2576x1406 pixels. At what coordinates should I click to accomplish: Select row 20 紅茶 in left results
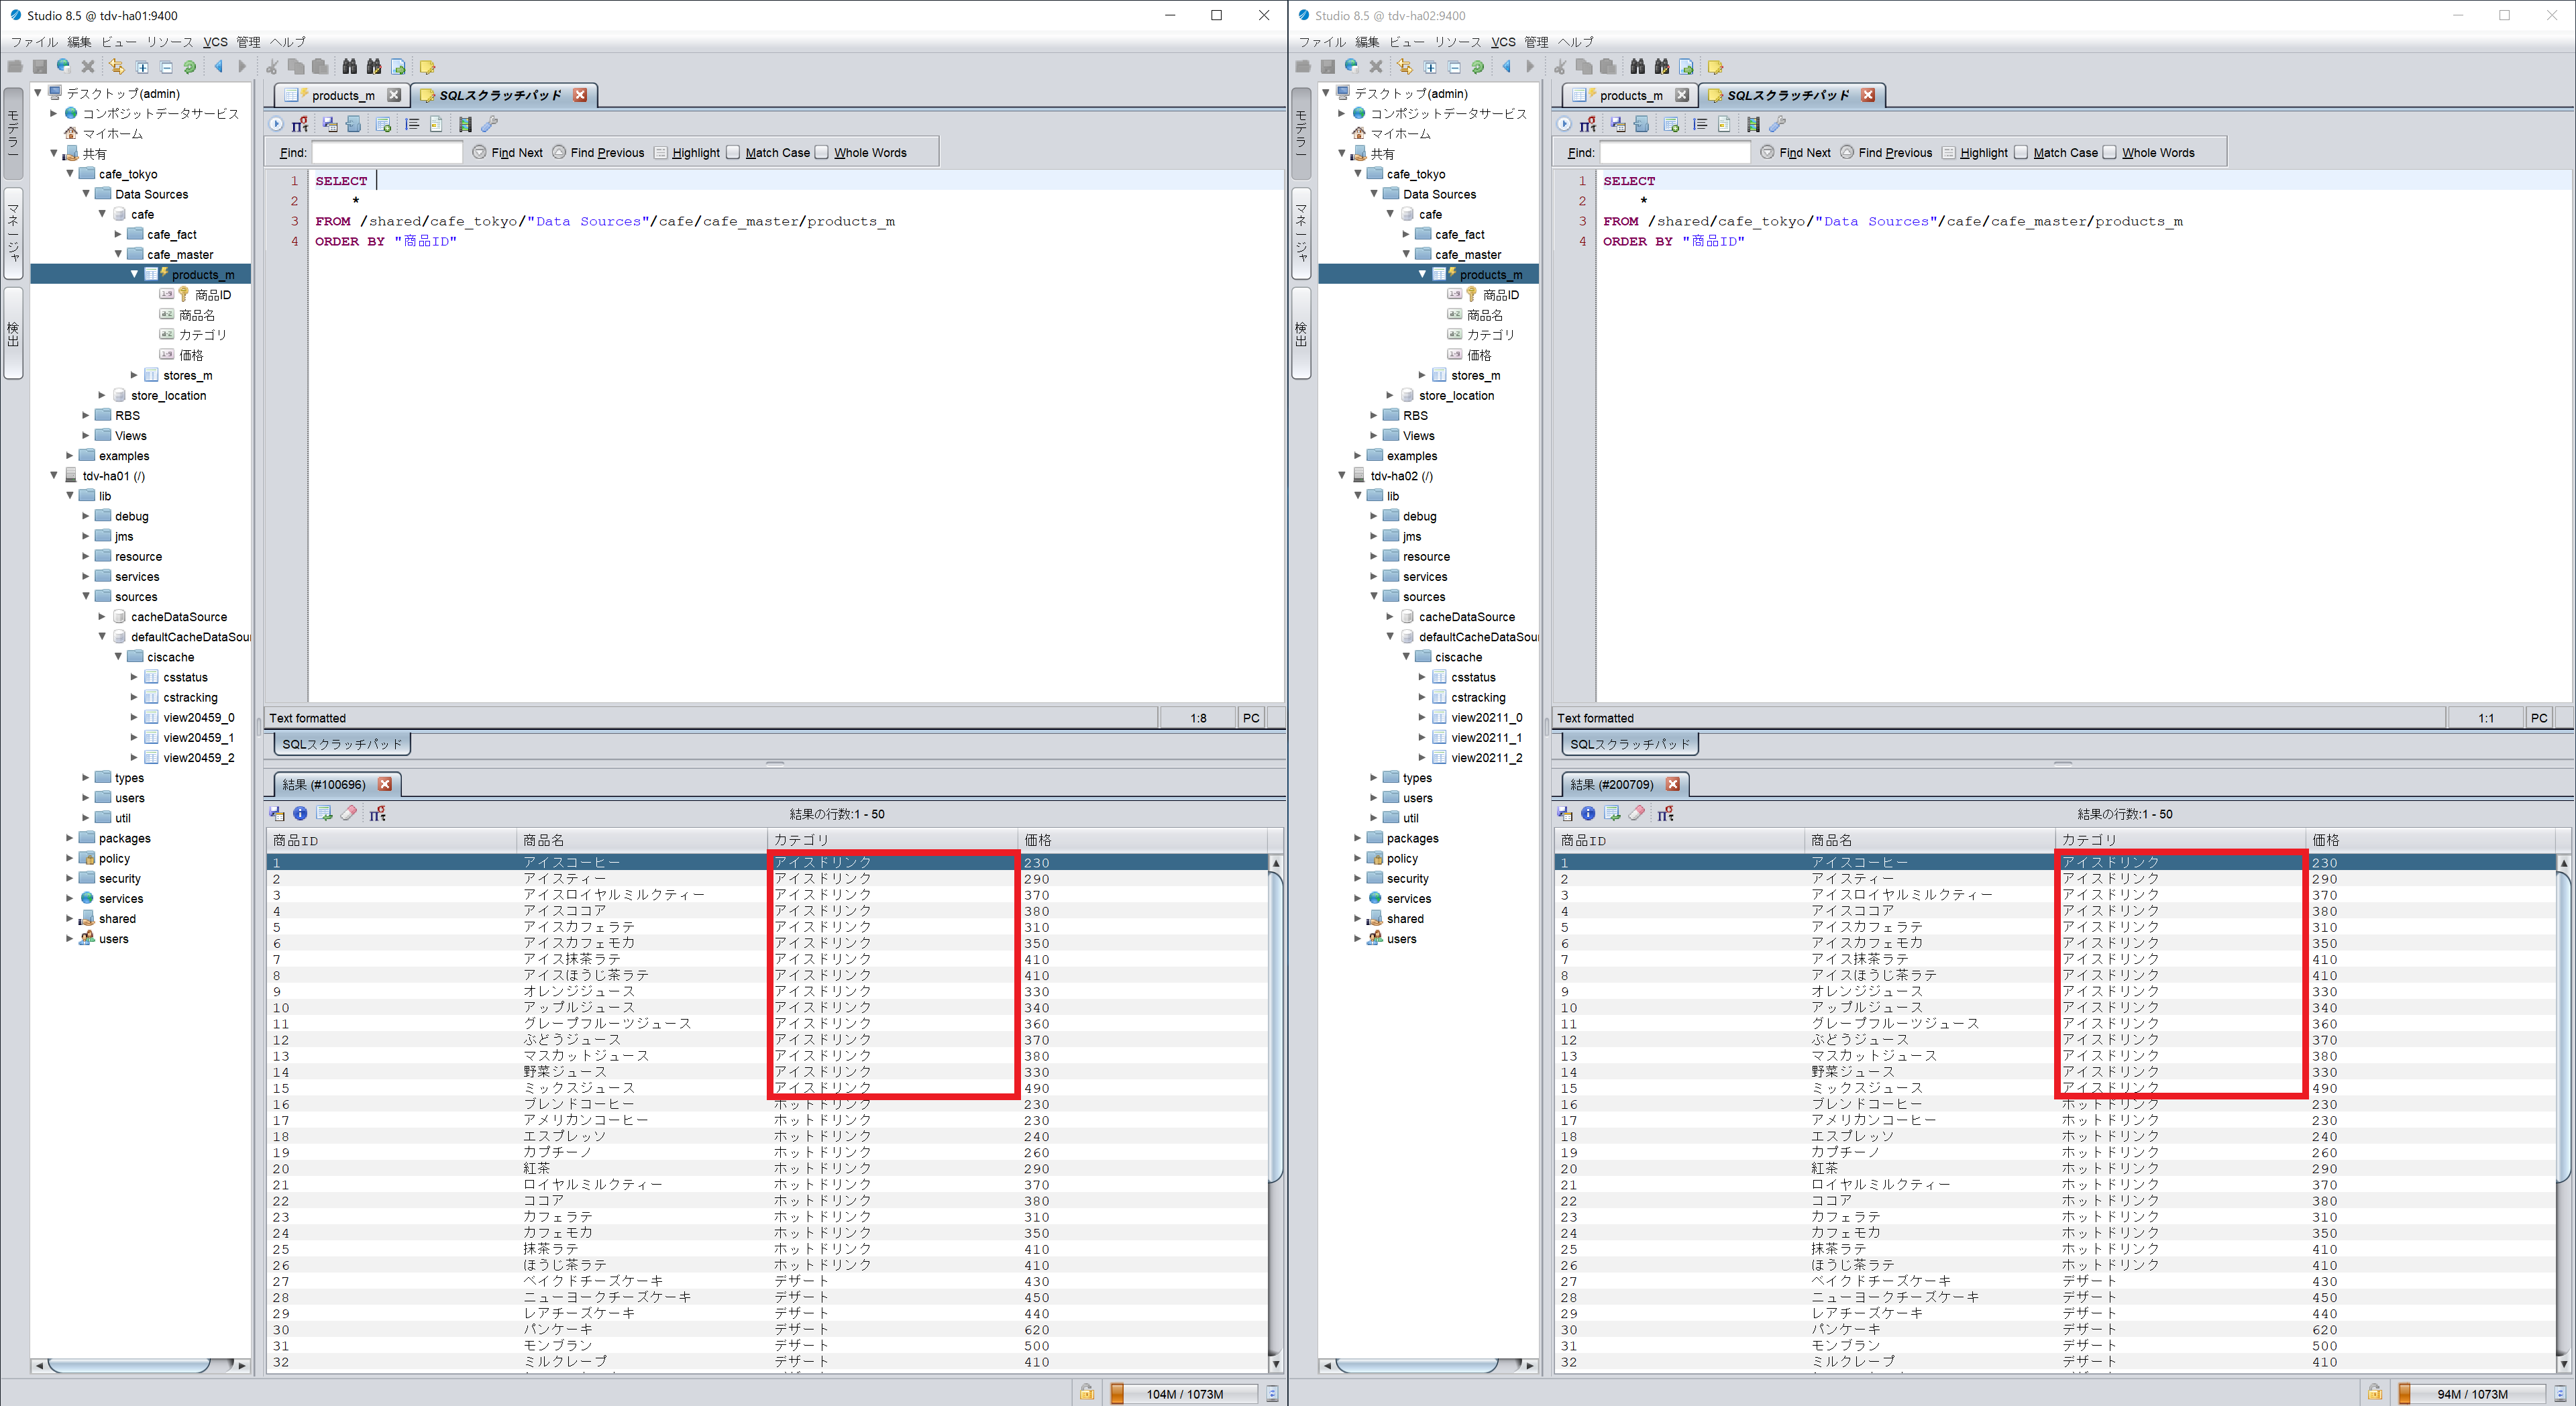pyautogui.click(x=767, y=1168)
